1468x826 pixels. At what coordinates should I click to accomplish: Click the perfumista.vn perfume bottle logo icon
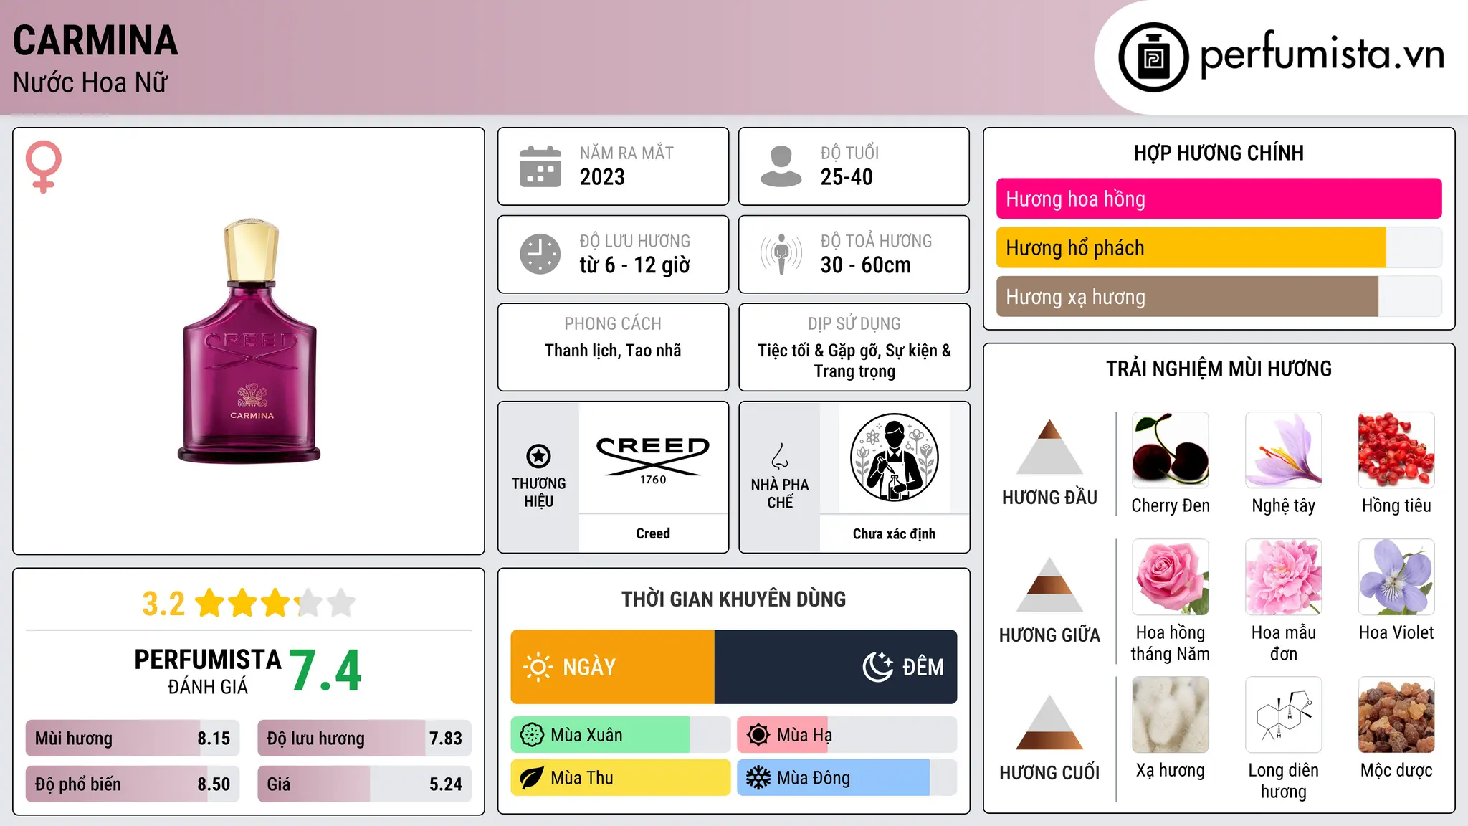click(x=1153, y=57)
